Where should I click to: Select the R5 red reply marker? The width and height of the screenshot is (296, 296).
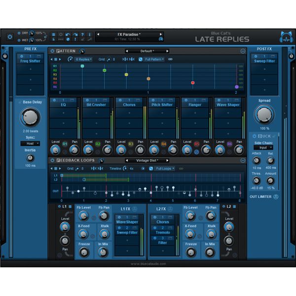coord(193,83)
